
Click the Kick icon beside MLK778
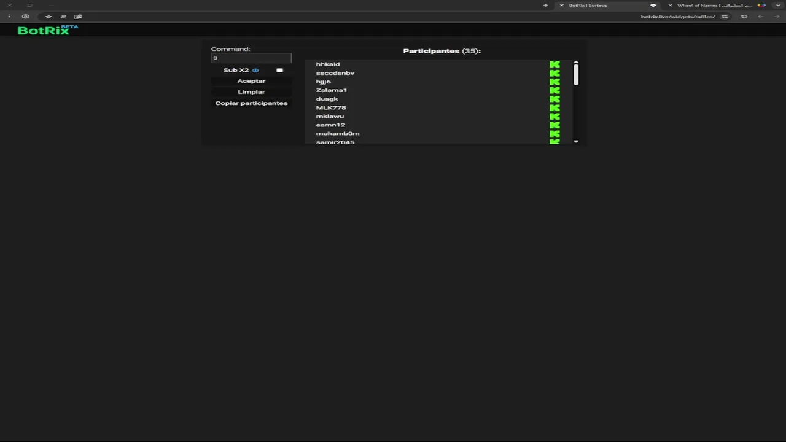[554, 107]
